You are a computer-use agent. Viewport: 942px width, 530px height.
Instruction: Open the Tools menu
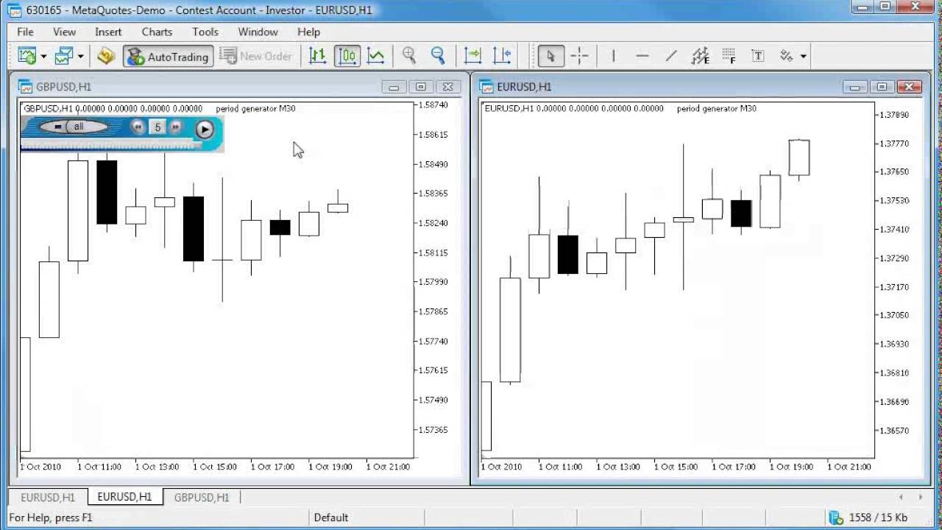205,32
